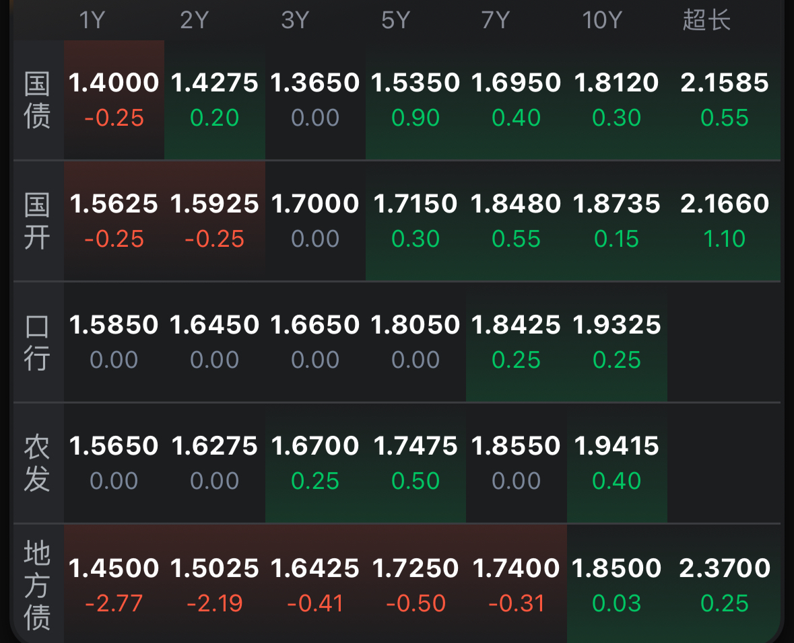Click the 地方债 1Y yield 1.4500
This screenshot has height=643, width=794.
(x=114, y=568)
